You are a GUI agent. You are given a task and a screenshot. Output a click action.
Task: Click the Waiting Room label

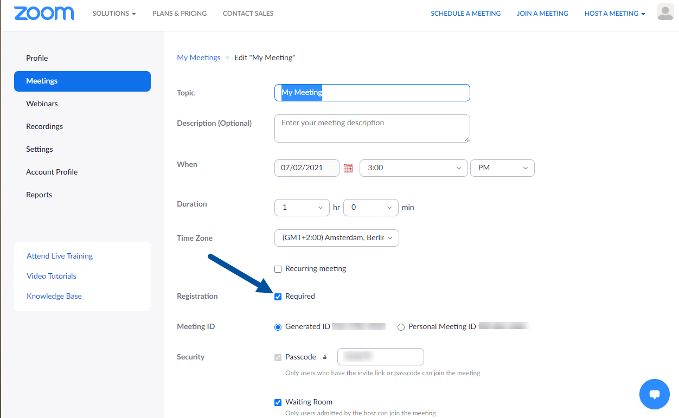click(309, 402)
